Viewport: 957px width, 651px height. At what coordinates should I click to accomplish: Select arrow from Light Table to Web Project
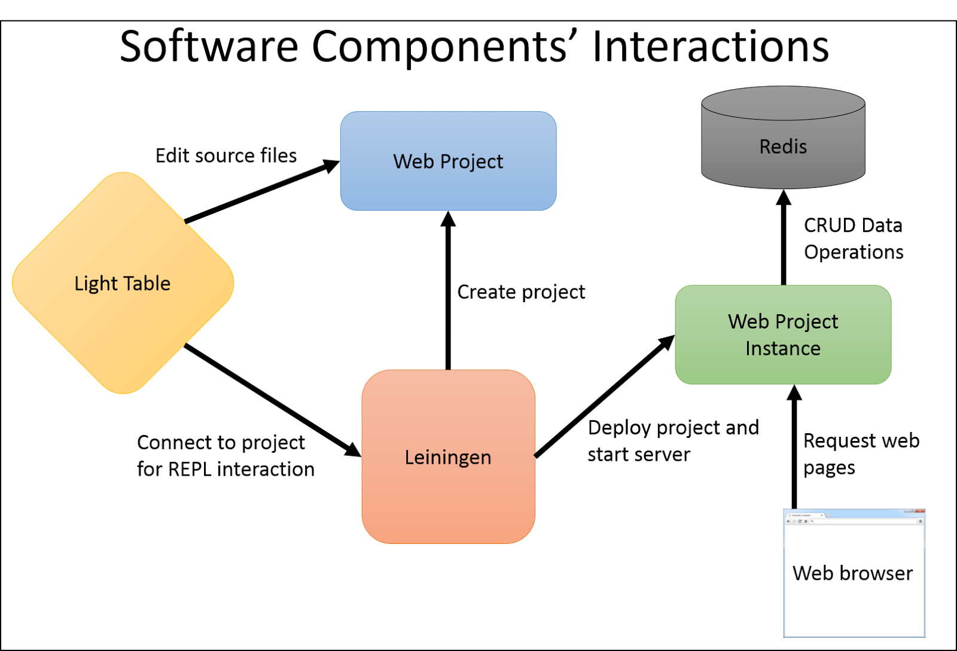pos(262,191)
